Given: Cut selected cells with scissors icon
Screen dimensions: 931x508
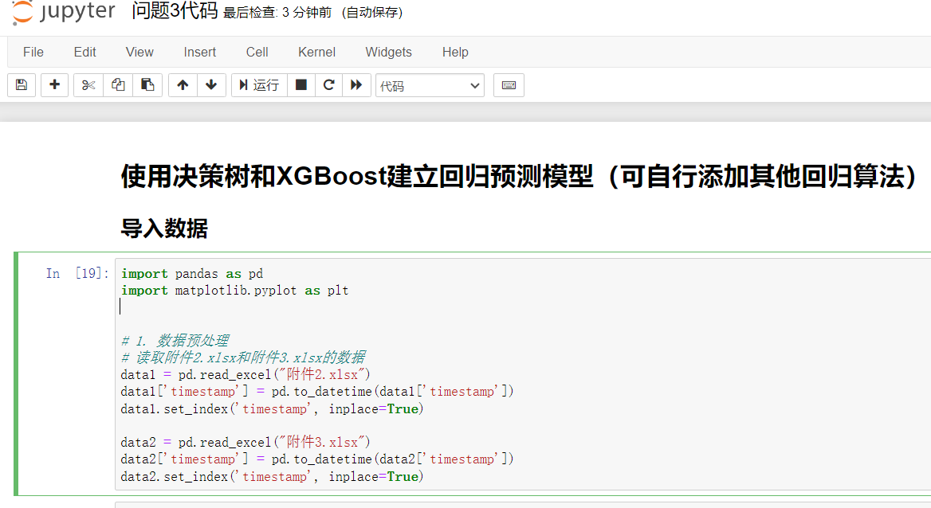Looking at the screenshot, I should (x=88, y=85).
